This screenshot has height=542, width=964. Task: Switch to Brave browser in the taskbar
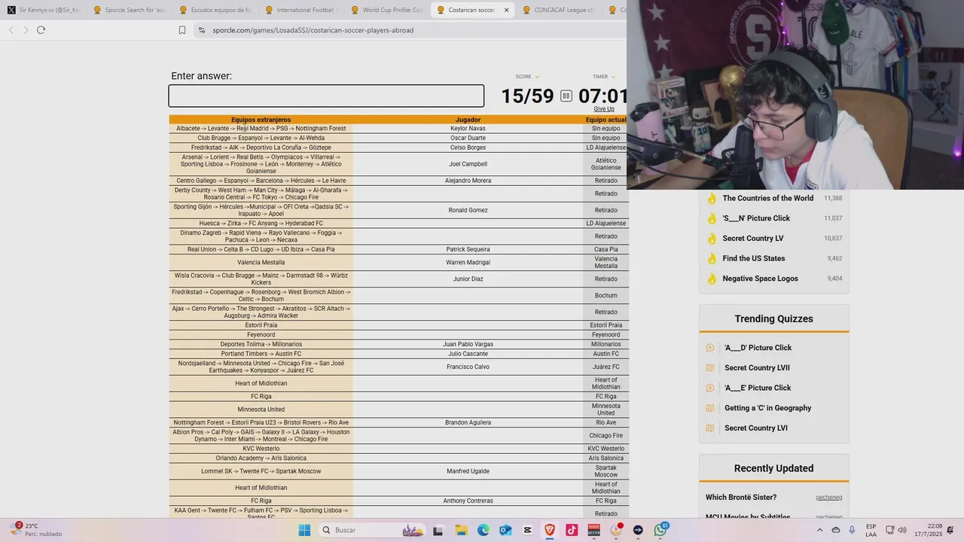pyautogui.click(x=550, y=530)
